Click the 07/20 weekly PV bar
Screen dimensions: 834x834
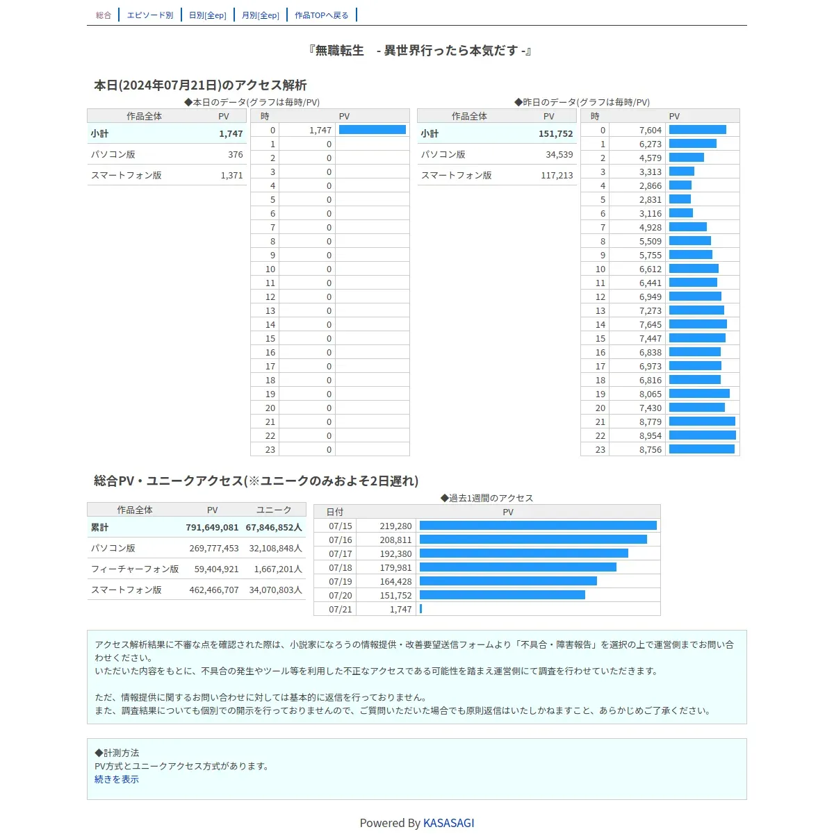coord(502,595)
